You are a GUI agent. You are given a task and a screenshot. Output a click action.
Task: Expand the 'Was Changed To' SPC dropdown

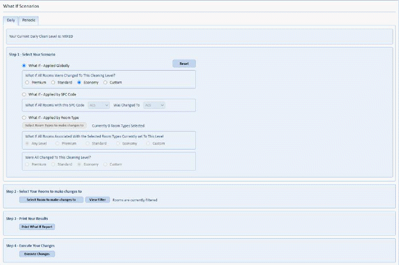154,104
